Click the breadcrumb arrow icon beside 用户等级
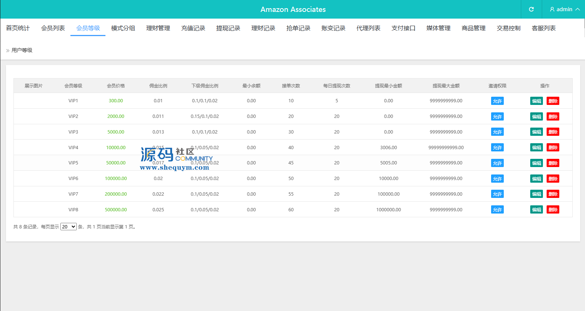 [x=7, y=51]
